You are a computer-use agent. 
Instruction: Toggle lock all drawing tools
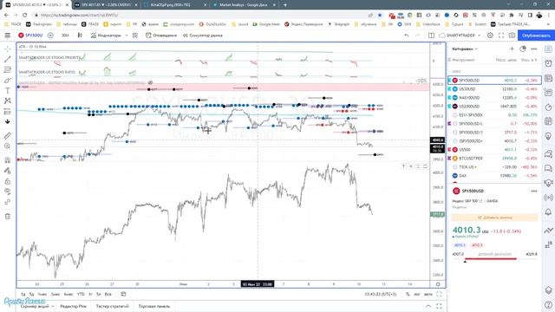[8, 181]
